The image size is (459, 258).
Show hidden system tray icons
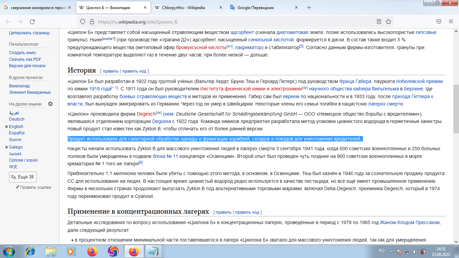click(391, 251)
